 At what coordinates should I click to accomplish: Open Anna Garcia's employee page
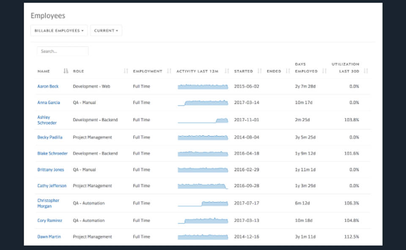point(49,102)
